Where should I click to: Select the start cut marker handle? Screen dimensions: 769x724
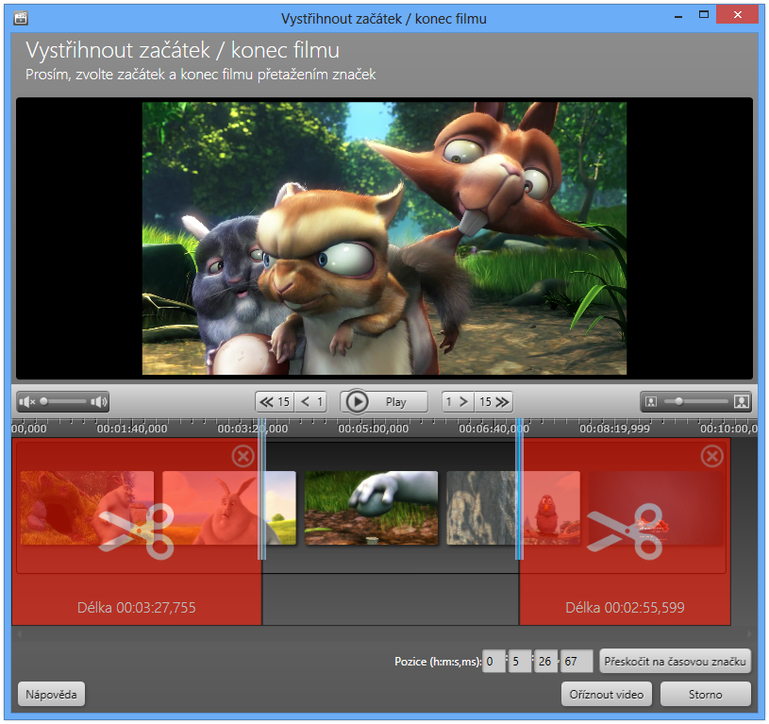click(x=262, y=490)
